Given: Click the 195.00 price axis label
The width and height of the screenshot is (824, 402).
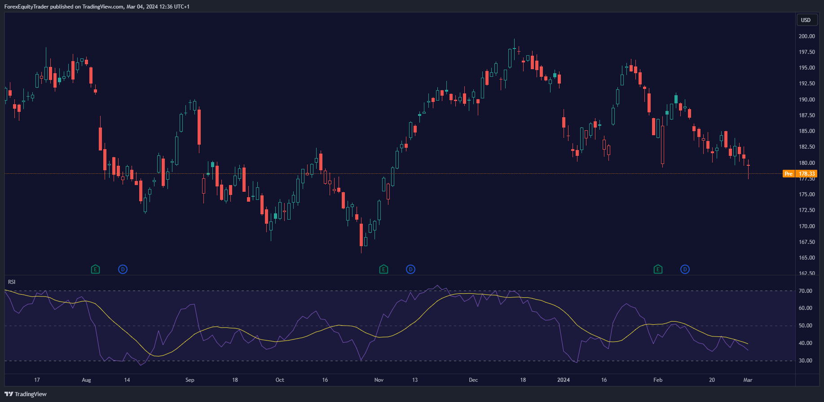Looking at the screenshot, I should click(807, 68).
